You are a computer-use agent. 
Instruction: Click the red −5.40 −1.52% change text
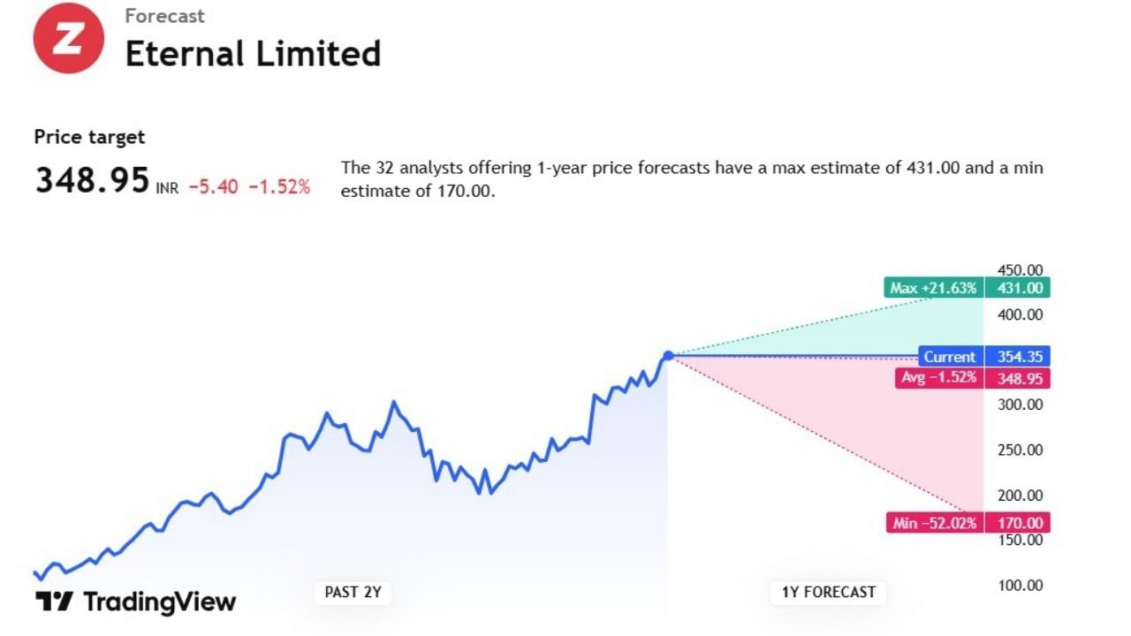point(249,186)
